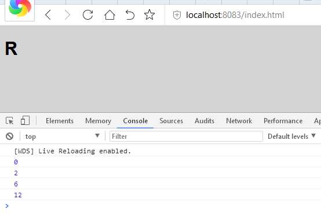Click the R heading on the page
The image size is (321, 221).
click(11, 49)
